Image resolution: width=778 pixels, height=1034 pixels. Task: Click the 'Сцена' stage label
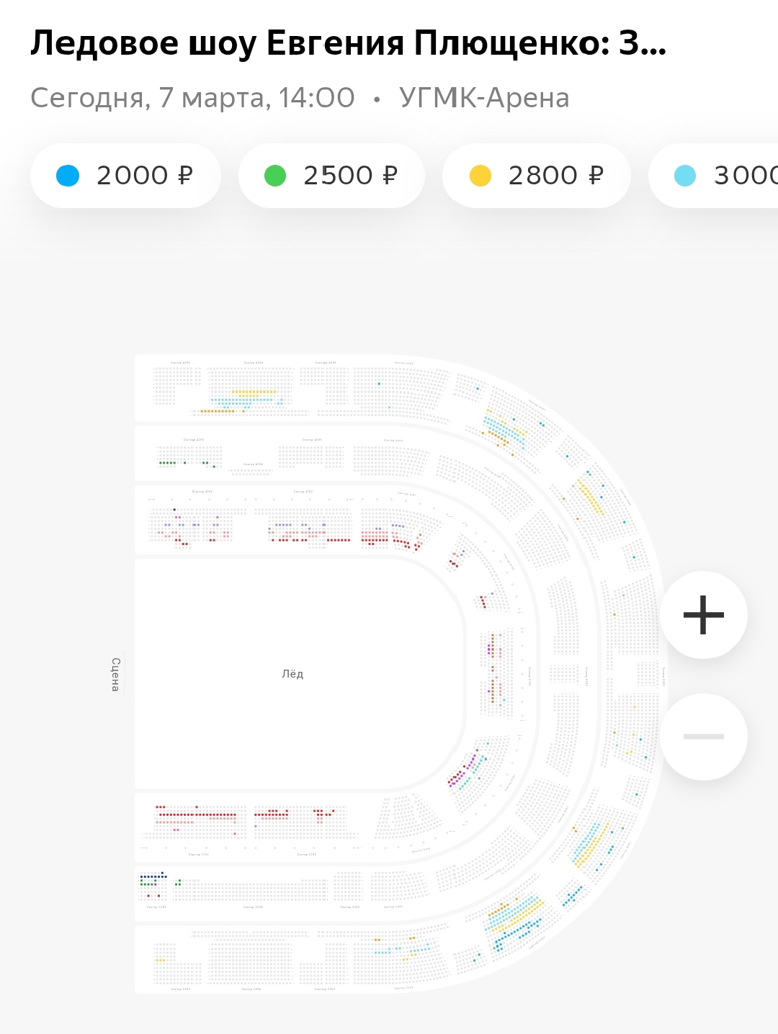115,674
